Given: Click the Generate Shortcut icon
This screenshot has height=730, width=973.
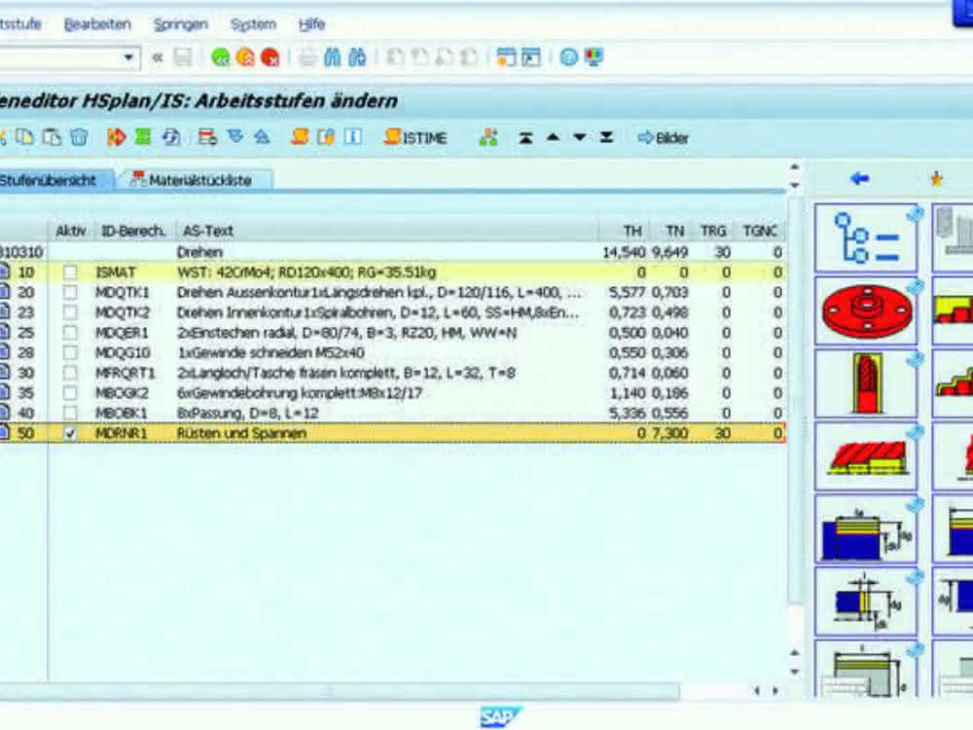Looking at the screenshot, I should click(531, 57).
